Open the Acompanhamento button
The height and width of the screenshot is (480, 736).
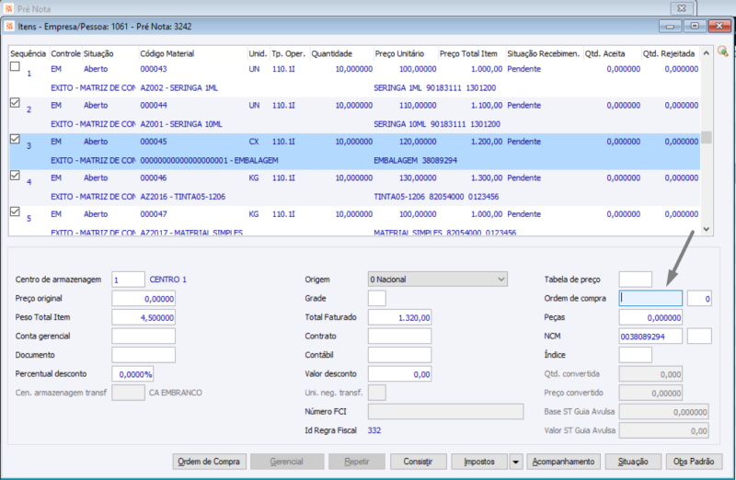pos(563,462)
